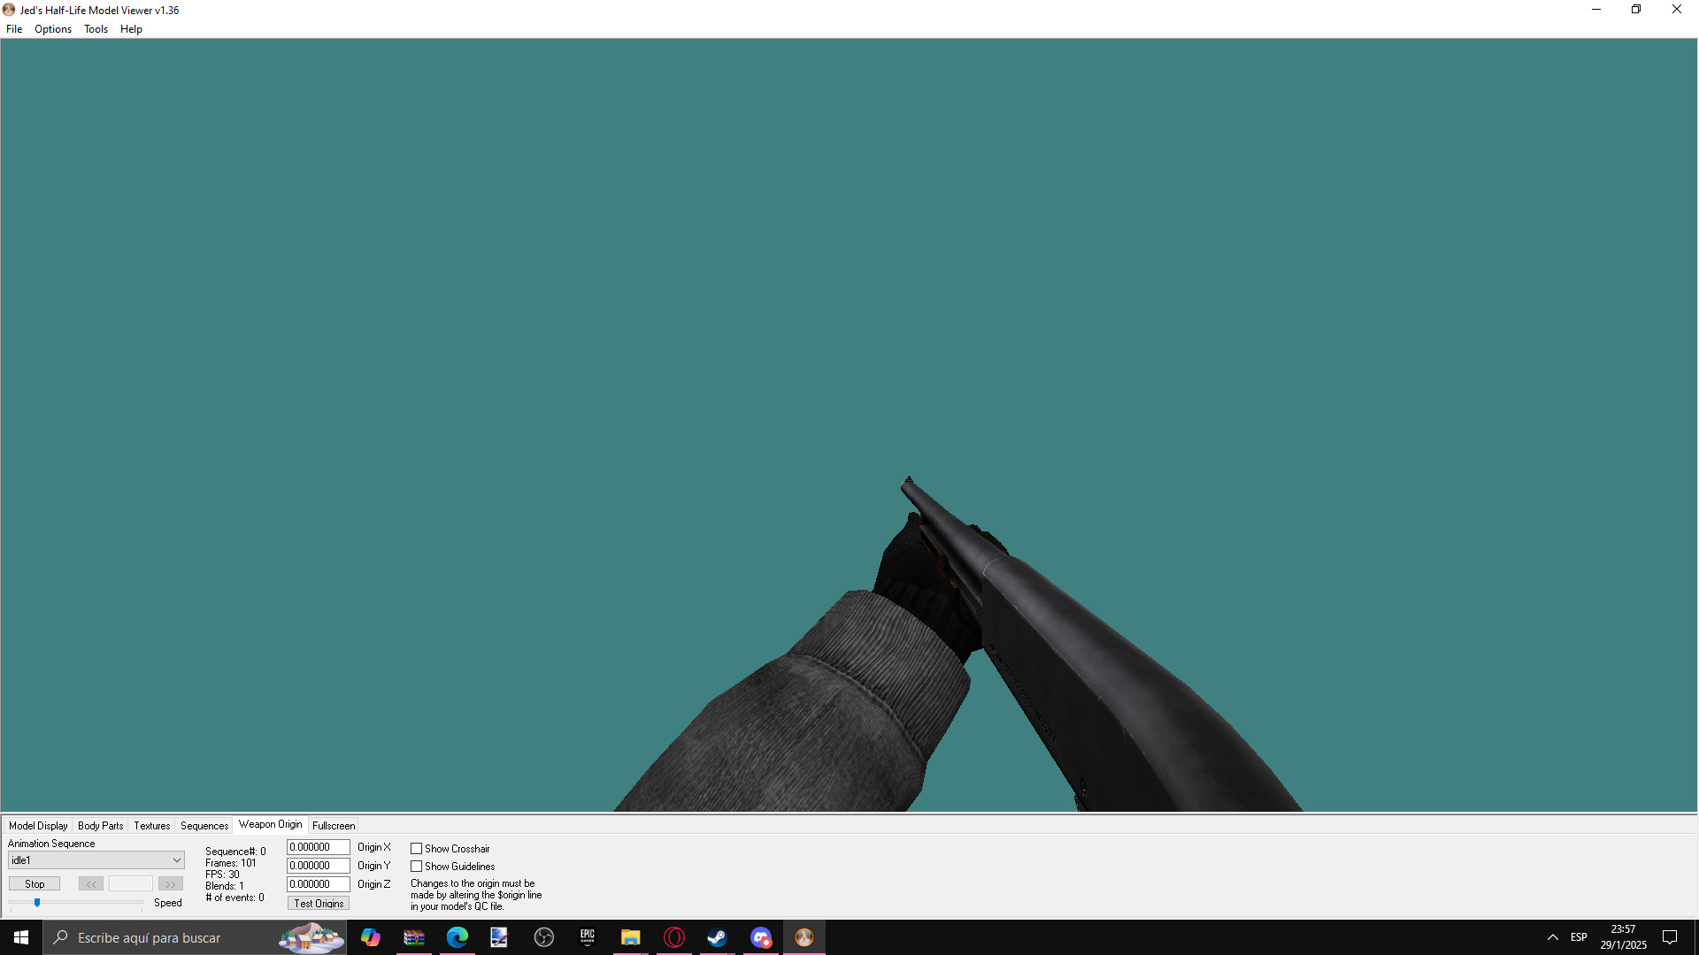The height and width of the screenshot is (955, 1699).
Task: Start Epic Games Launcher
Action: pos(587,937)
